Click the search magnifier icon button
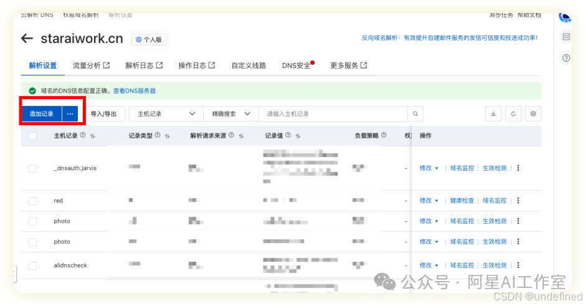 click(x=416, y=114)
